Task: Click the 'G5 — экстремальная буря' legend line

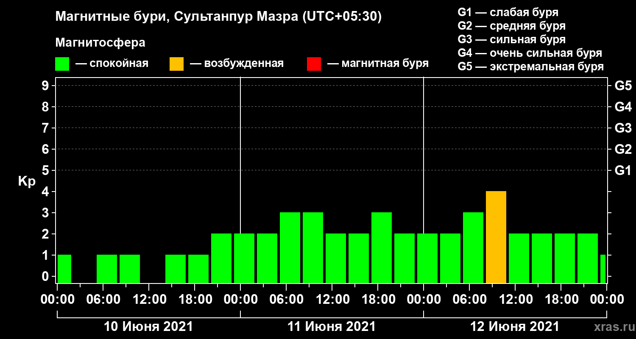Action: click(x=531, y=67)
